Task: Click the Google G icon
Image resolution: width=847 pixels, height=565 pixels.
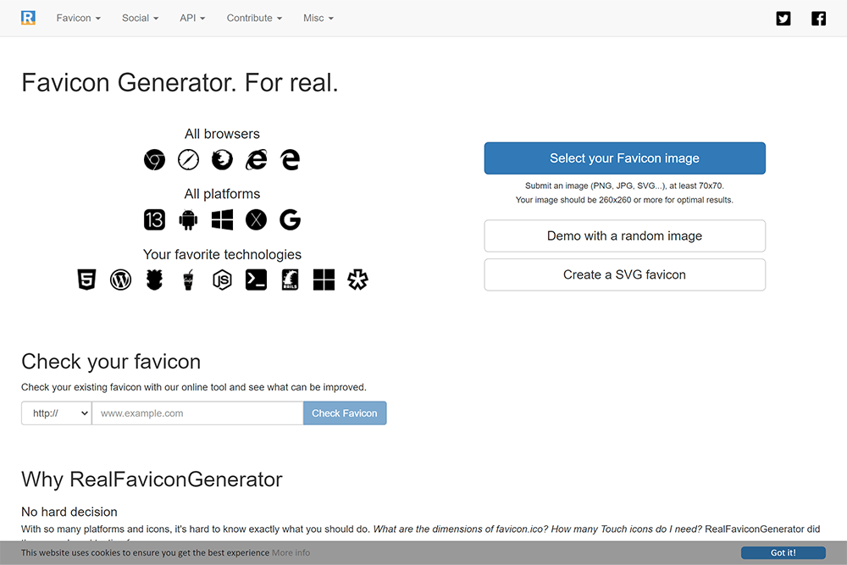Action: (x=290, y=220)
